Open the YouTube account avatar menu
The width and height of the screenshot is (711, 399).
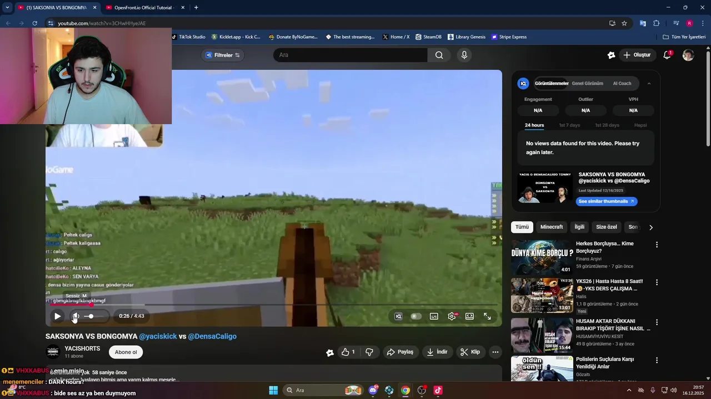click(688, 55)
